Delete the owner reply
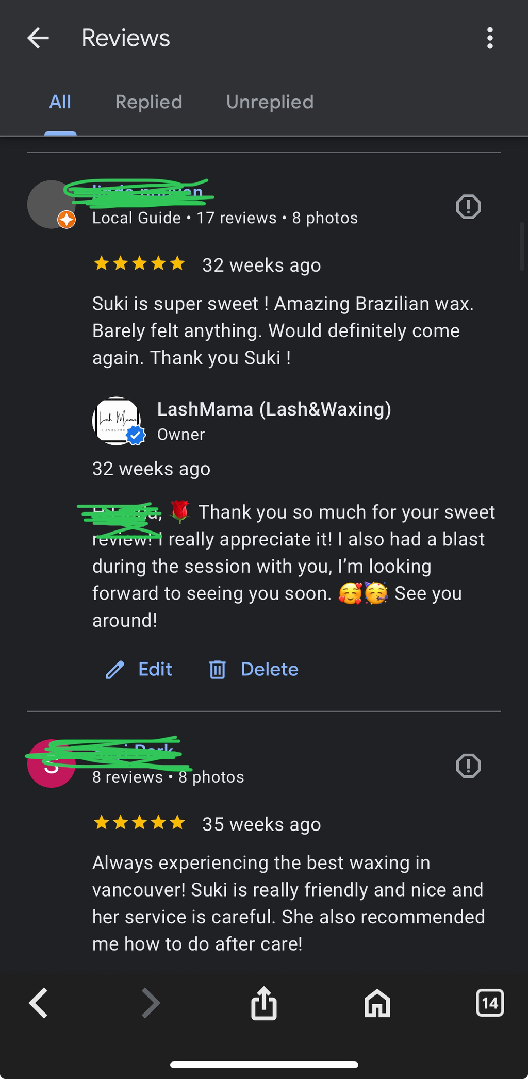Image resolution: width=528 pixels, height=1079 pixels. pos(254,670)
